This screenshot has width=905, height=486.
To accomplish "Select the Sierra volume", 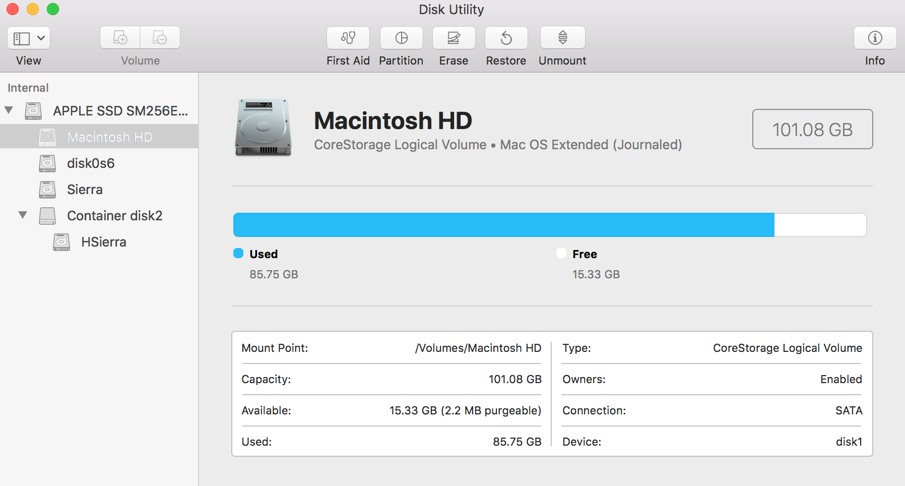I will pos(85,189).
